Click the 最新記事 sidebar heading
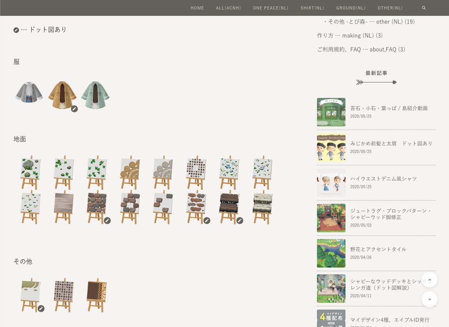The width and height of the screenshot is (449, 327). pyautogui.click(x=376, y=73)
